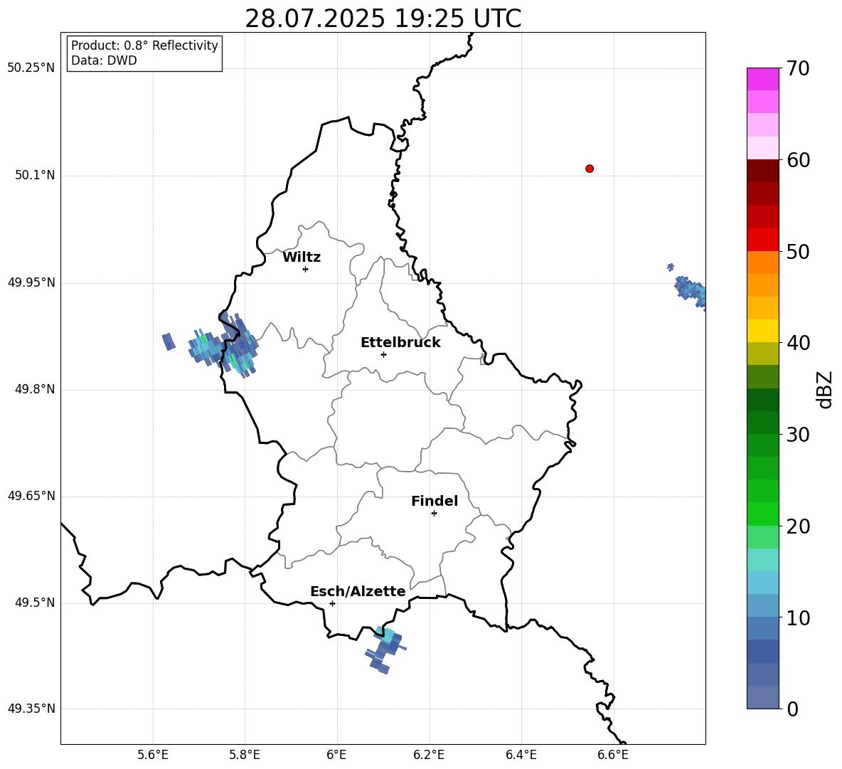The image size is (842, 769).
Task: Click the 49.65°N latitude label
Action: pos(31,496)
